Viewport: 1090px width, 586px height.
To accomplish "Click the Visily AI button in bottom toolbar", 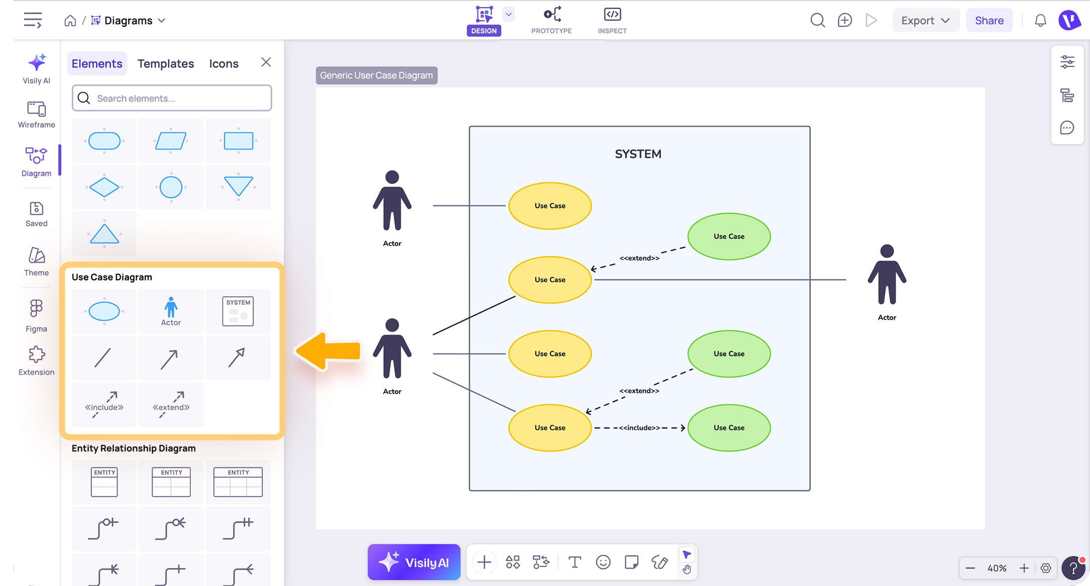I will 414,562.
